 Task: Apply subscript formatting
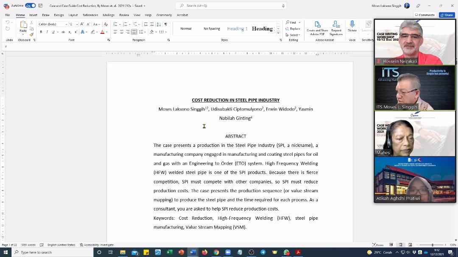coord(70,32)
